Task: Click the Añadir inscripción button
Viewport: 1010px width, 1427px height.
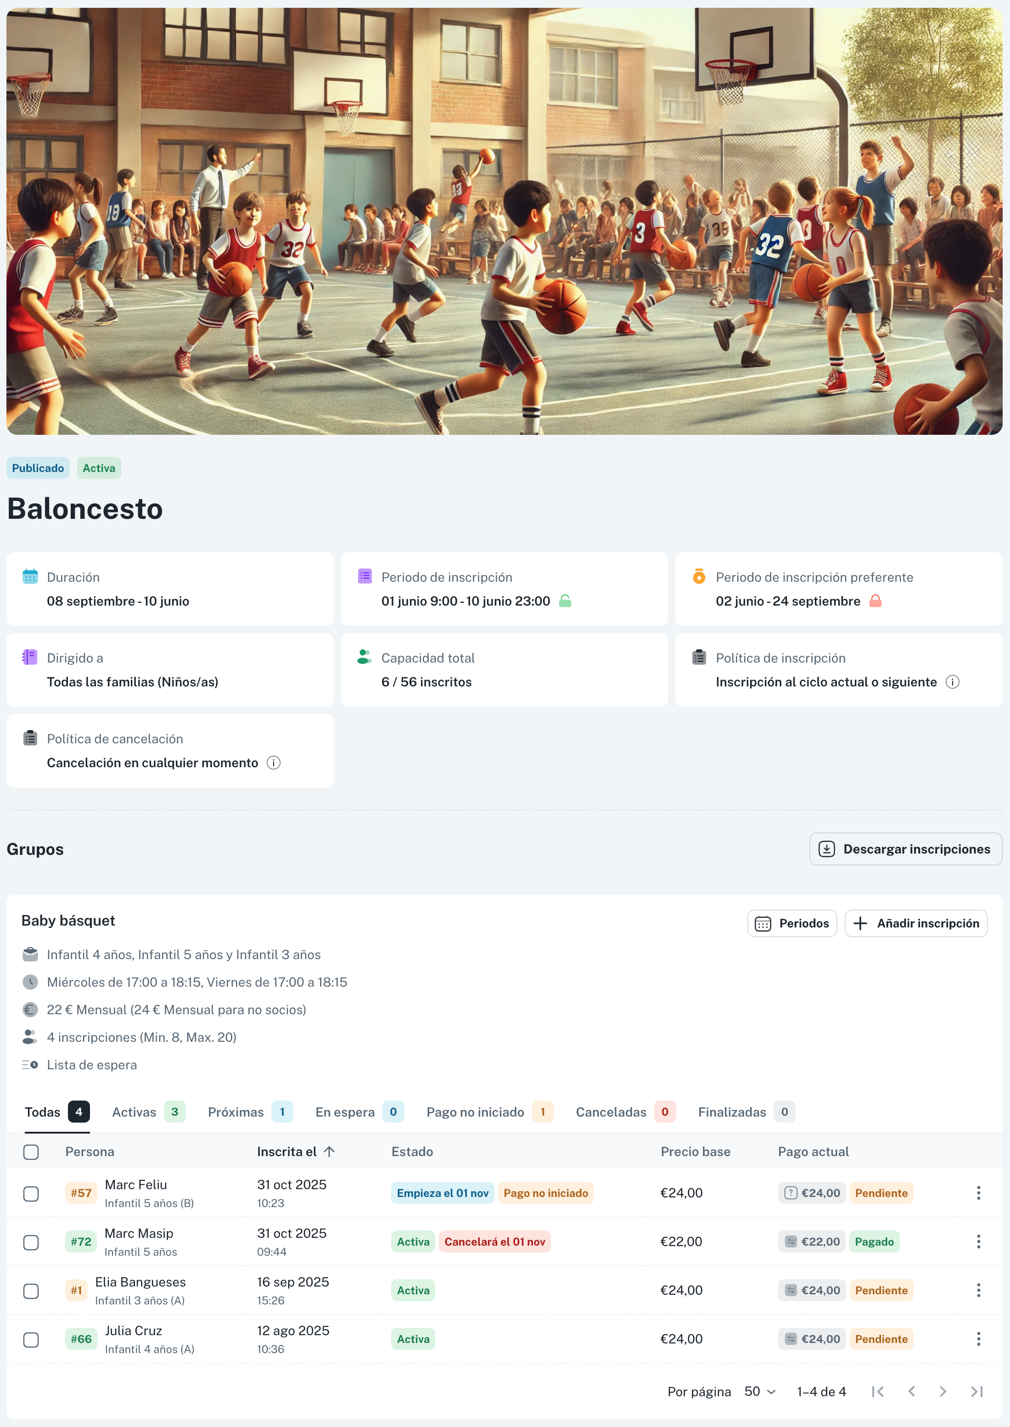Action: click(915, 923)
